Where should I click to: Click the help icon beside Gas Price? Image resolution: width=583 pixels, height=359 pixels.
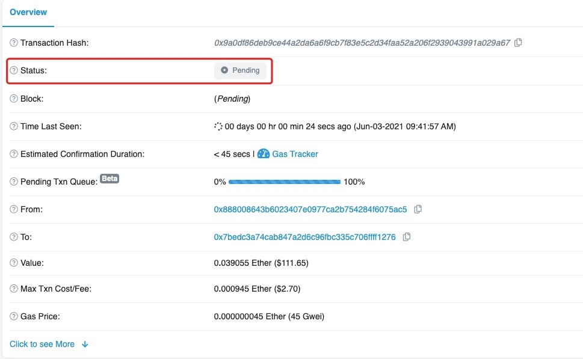tap(14, 316)
